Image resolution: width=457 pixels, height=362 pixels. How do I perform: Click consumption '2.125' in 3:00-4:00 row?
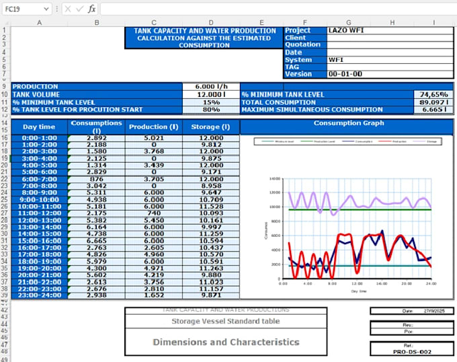pos(97,159)
